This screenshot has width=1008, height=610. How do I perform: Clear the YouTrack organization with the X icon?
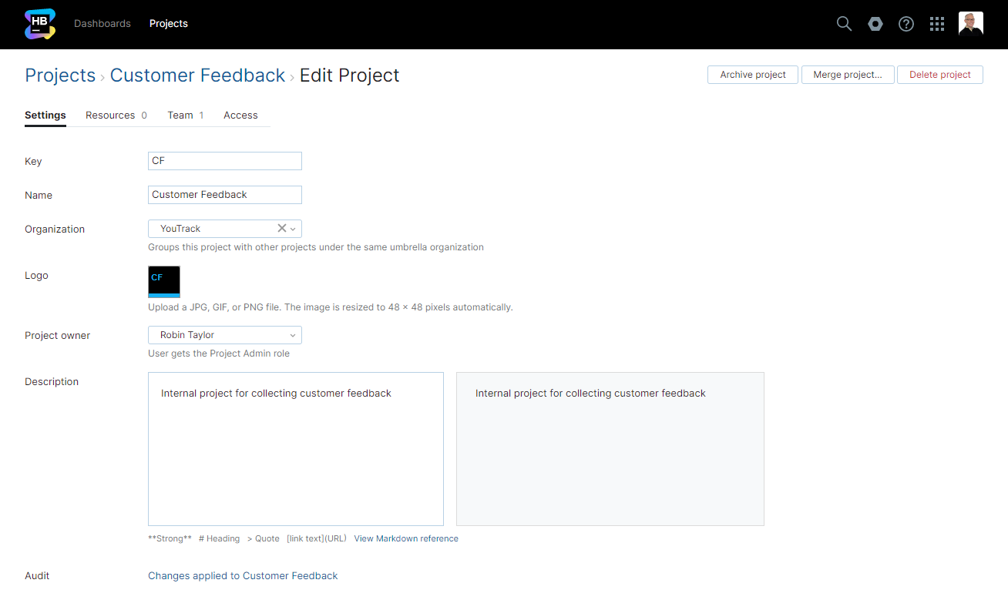pos(282,228)
